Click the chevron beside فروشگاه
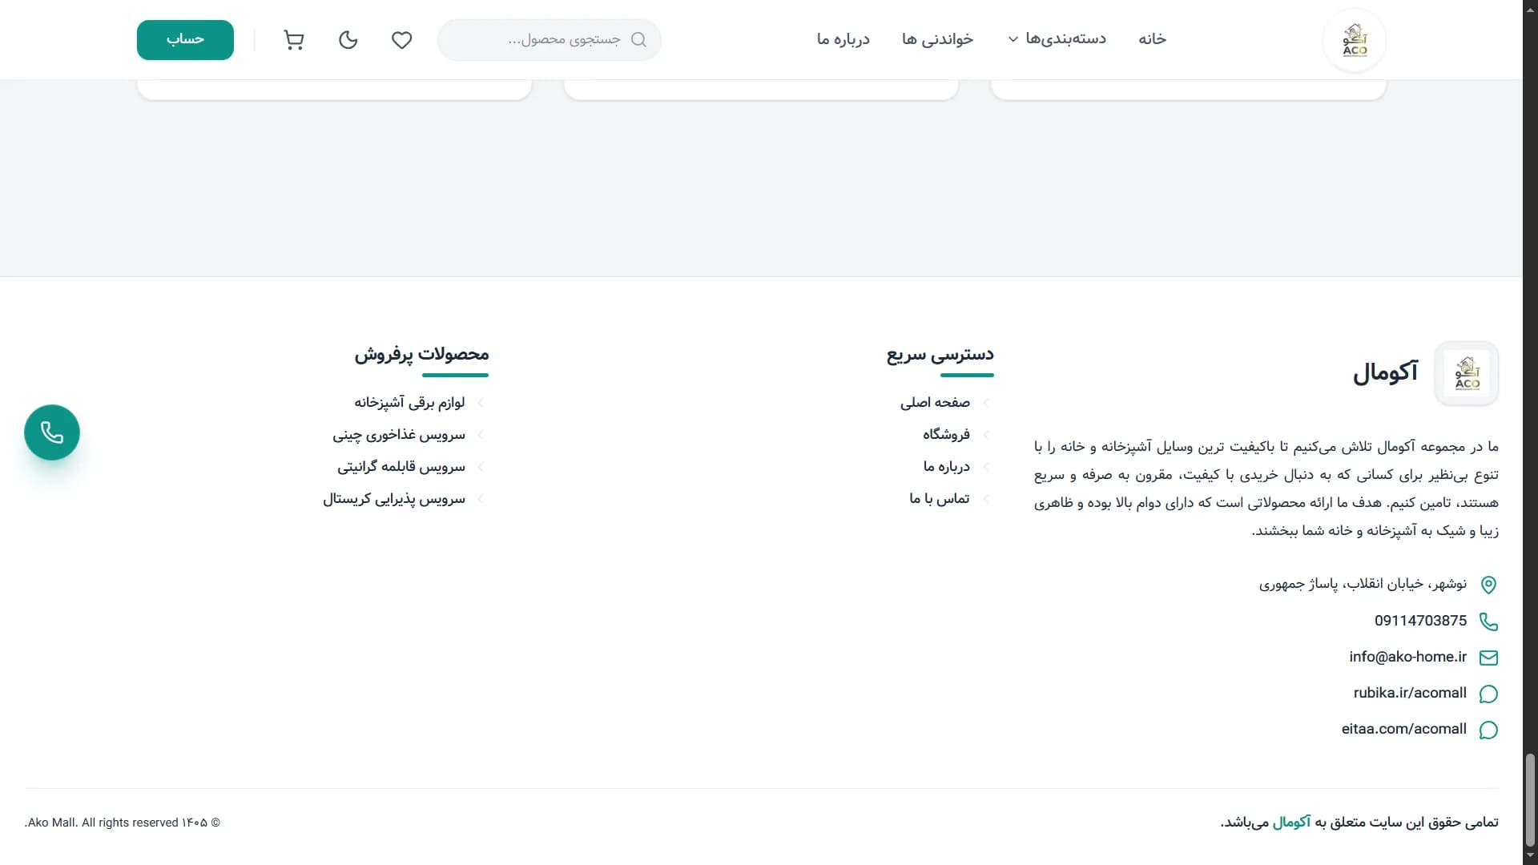1538x865 pixels. click(986, 435)
